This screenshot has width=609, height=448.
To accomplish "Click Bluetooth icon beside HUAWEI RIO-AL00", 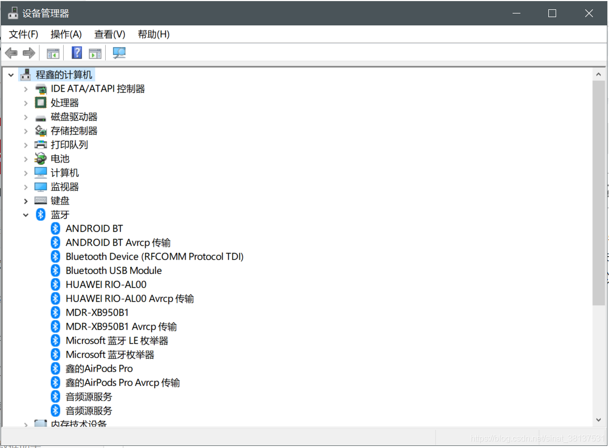I will [x=55, y=285].
